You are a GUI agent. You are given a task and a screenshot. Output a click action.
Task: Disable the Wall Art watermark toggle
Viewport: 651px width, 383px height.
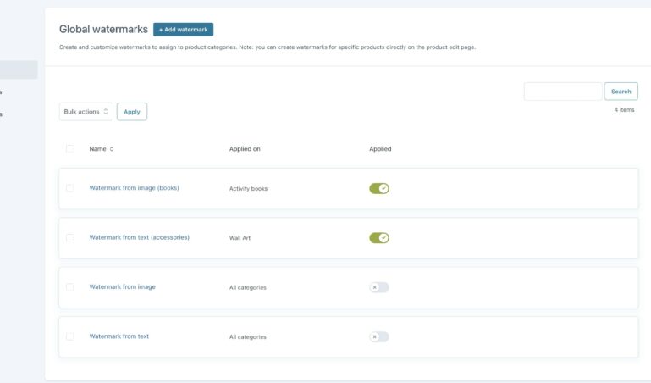coord(378,238)
